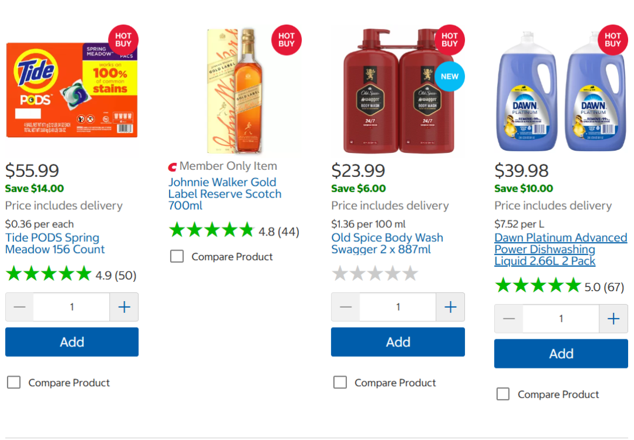634x440 pixels.
Task: Increase Dawn Platinum quantity with plus icon
Action: (613, 319)
